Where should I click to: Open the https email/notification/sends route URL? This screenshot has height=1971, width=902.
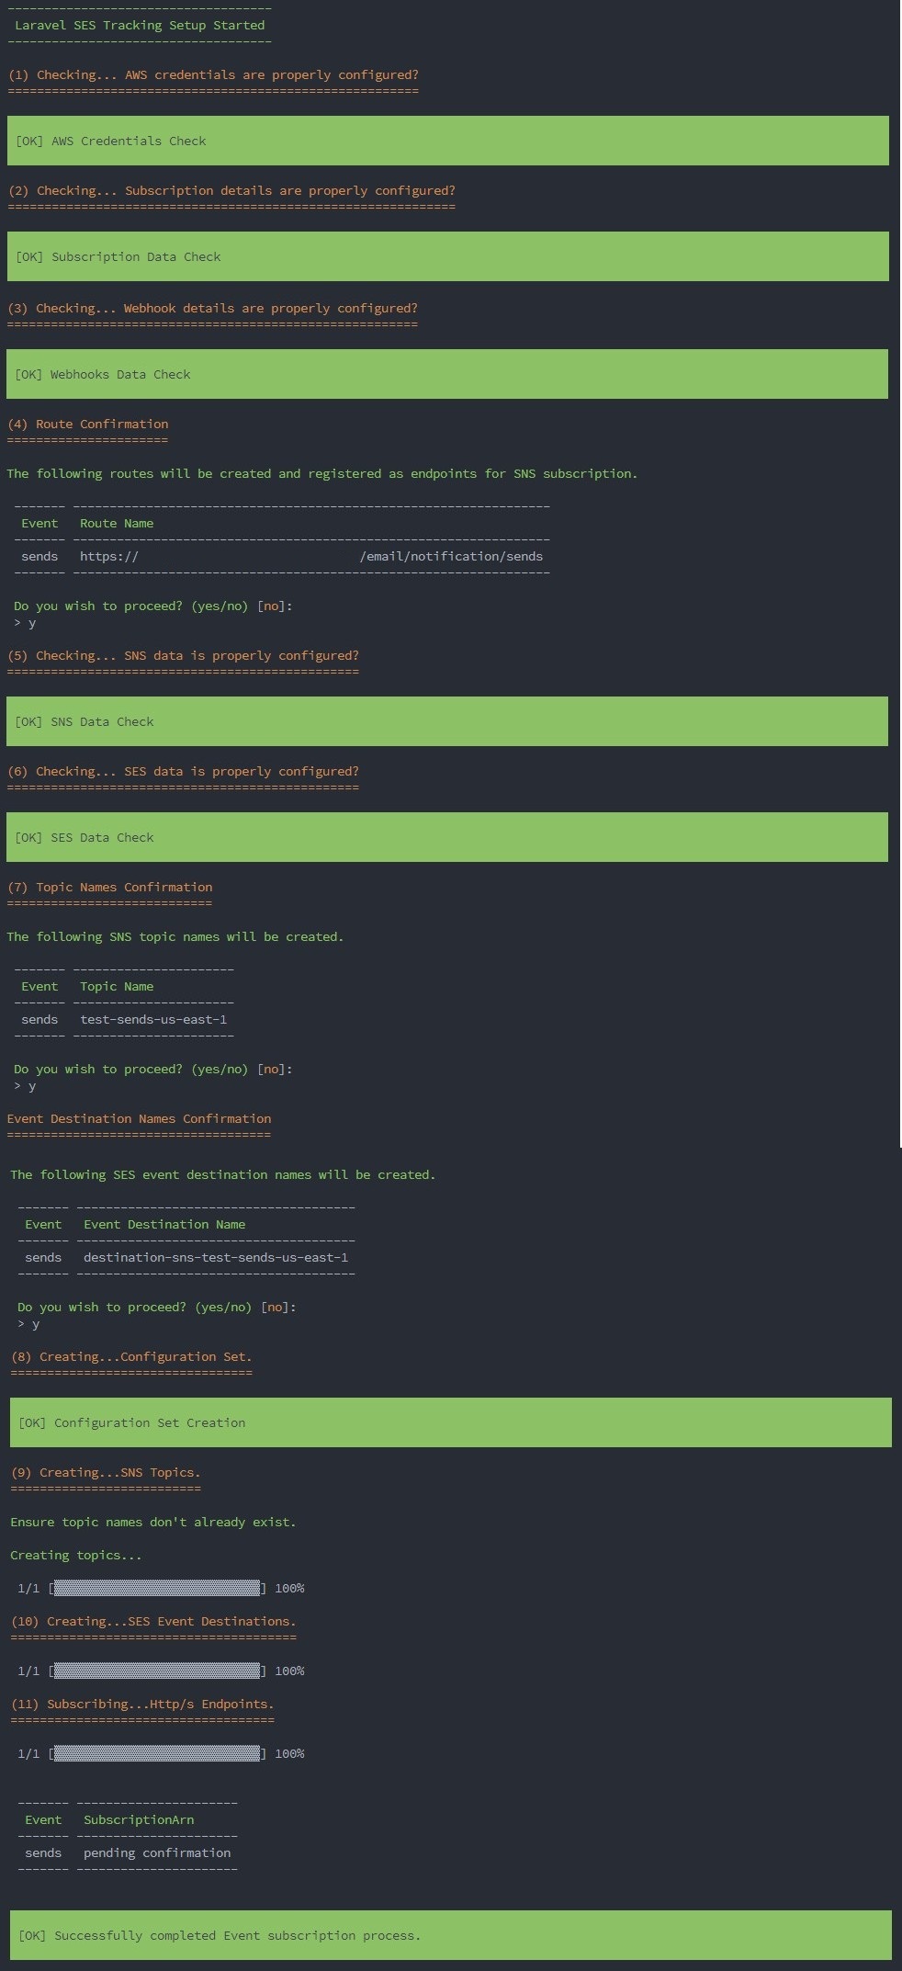[311, 556]
